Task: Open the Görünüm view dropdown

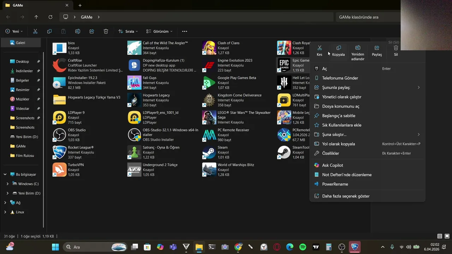Action: tap(160, 31)
